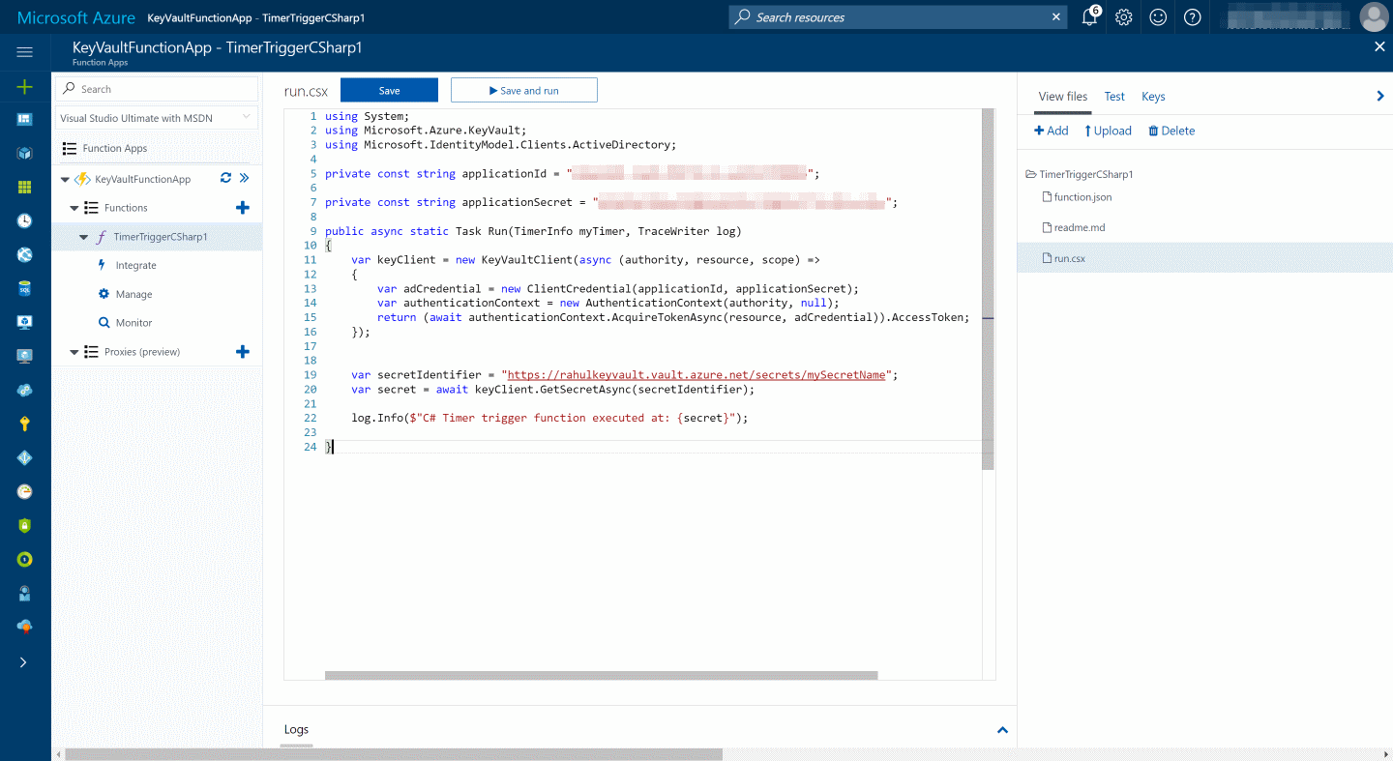Click the user account avatar

(1373, 16)
